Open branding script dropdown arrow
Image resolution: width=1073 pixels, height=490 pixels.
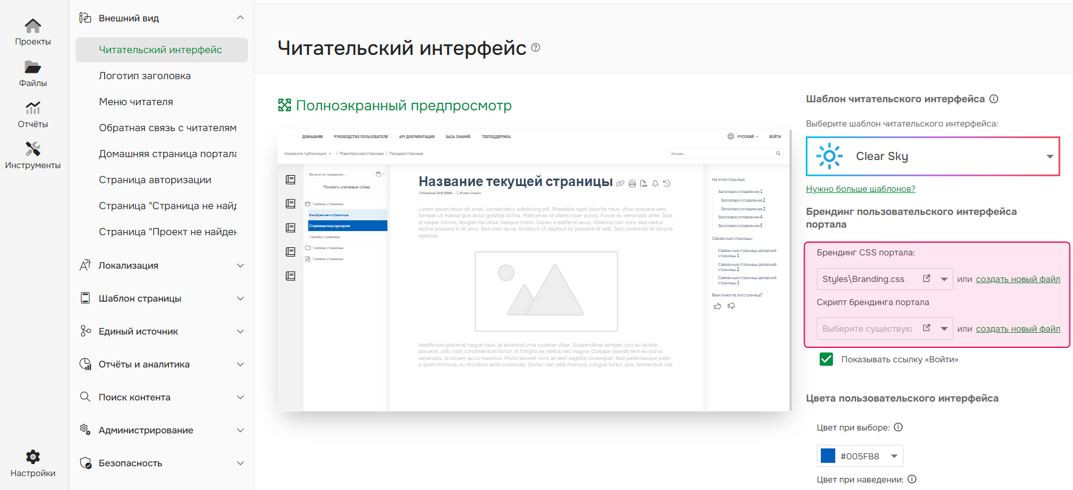(x=945, y=329)
